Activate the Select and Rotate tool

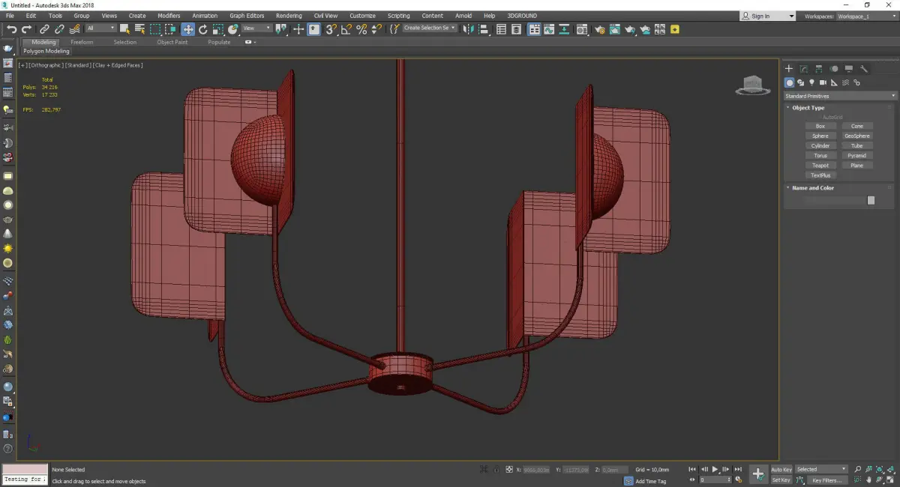coord(202,29)
